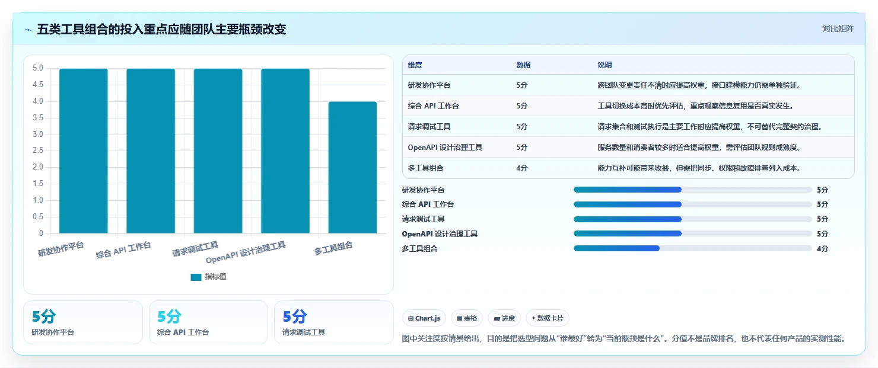Click OpenAPI 设计治理工具 cell in the table
Image resolution: width=878 pixels, height=368 pixels.
click(445, 148)
